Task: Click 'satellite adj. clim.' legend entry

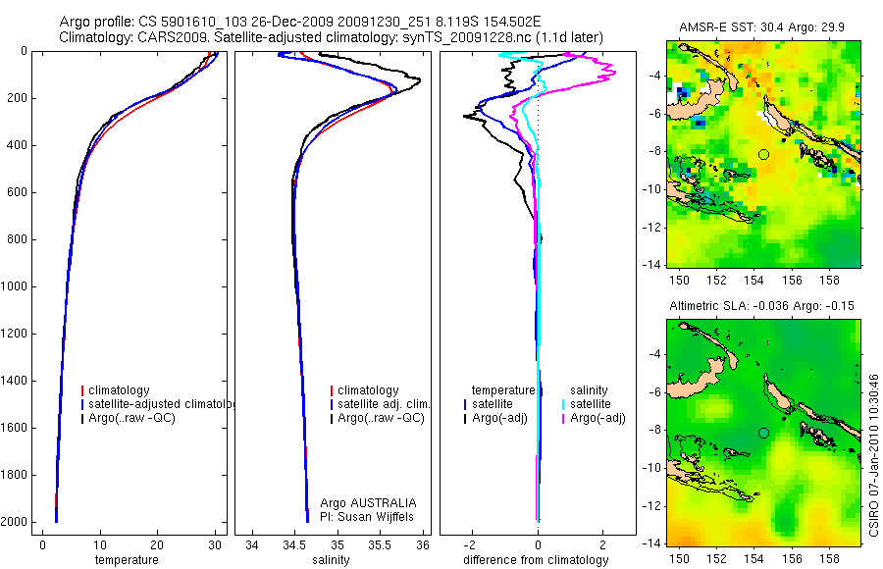Action: pyautogui.click(x=384, y=404)
